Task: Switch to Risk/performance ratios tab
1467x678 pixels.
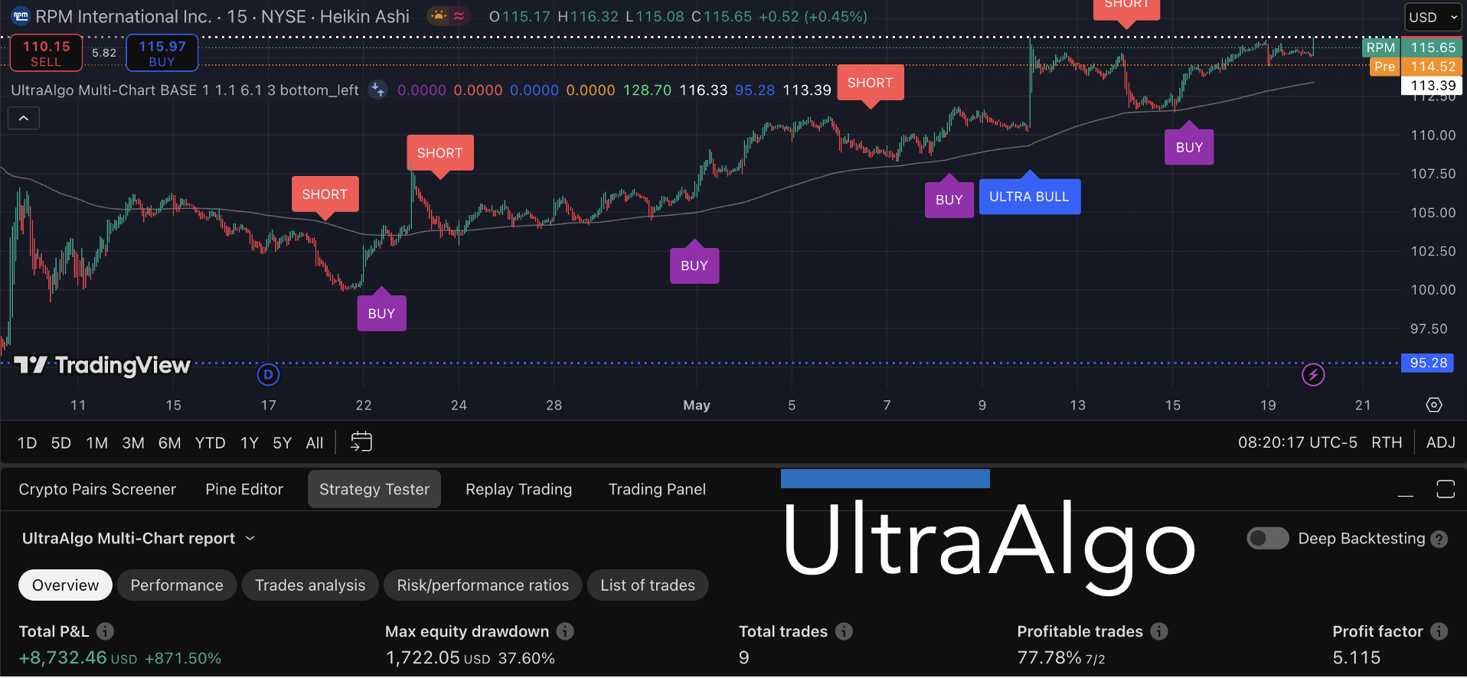Action: pos(483,585)
